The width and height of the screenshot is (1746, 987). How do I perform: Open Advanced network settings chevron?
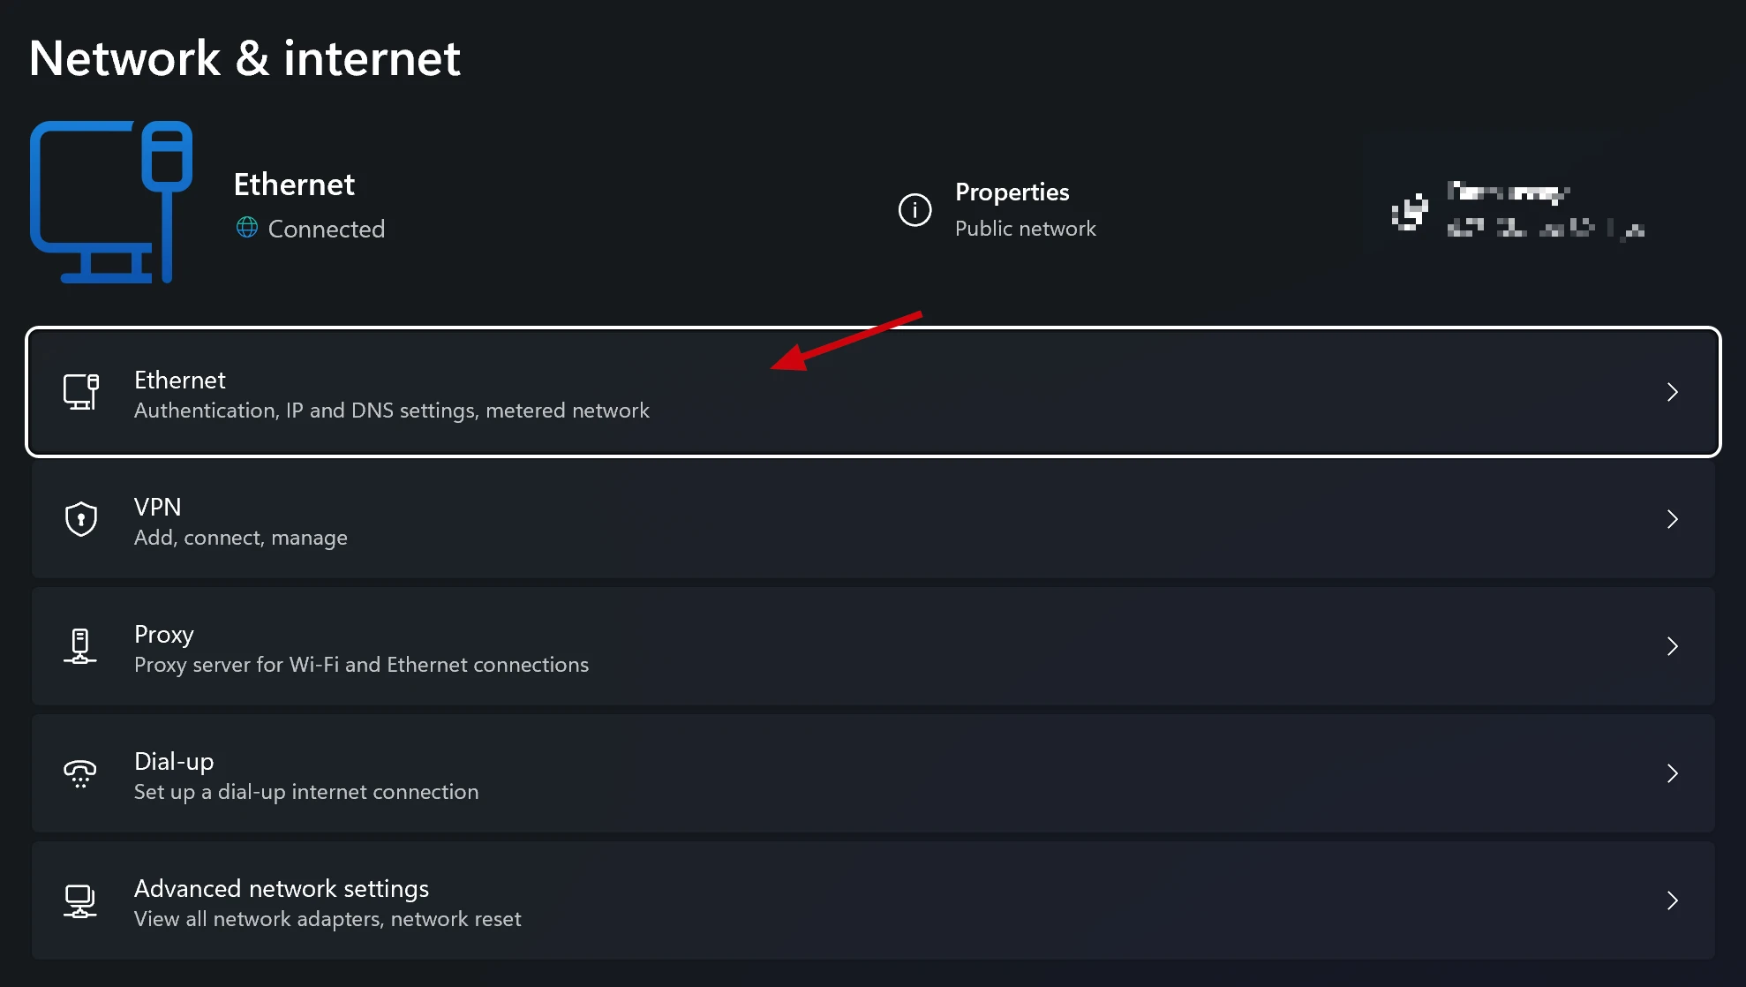coord(1672,900)
